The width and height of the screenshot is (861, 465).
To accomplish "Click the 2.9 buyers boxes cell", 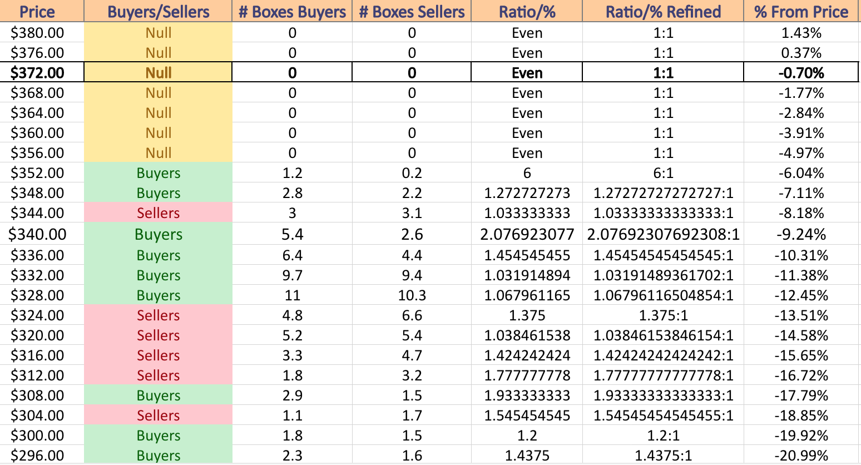I will pos(292,395).
